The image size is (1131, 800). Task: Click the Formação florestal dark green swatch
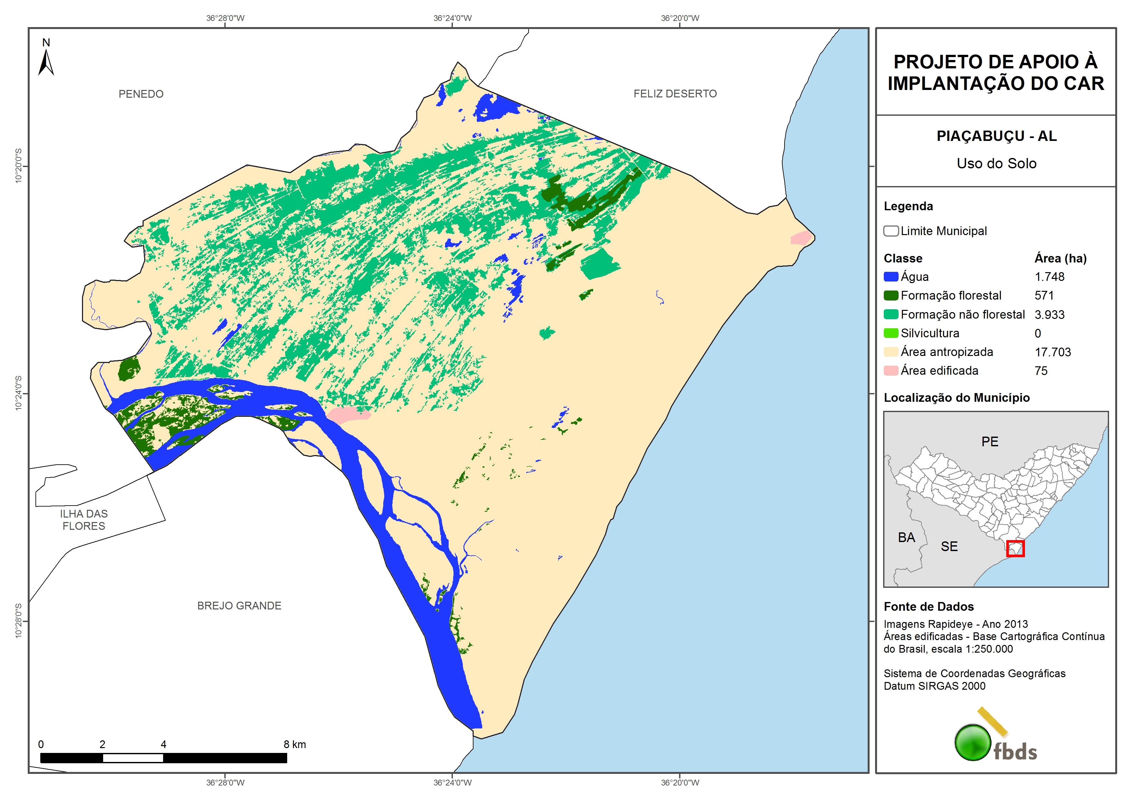coord(891,295)
